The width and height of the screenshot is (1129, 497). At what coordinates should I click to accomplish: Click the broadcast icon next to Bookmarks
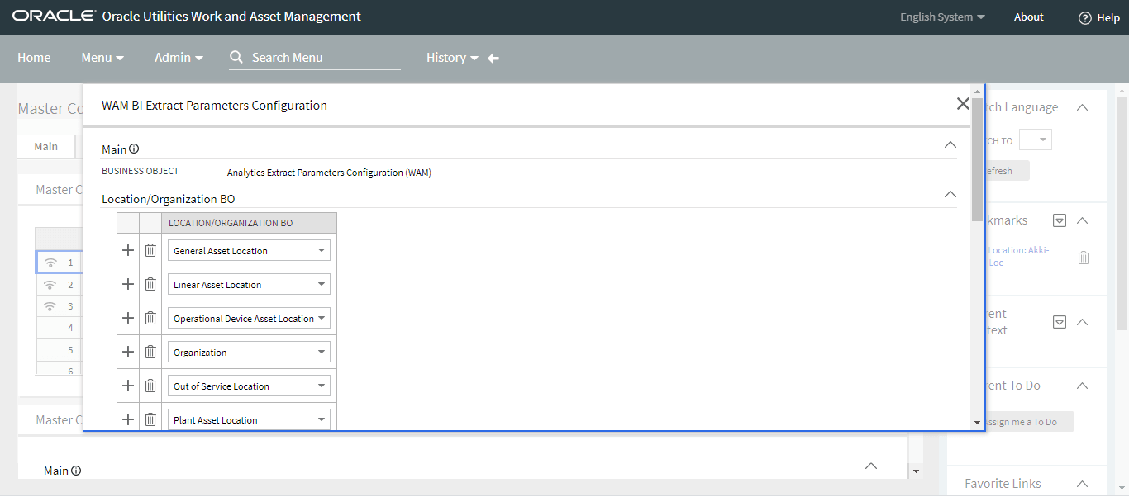(1060, 220)
